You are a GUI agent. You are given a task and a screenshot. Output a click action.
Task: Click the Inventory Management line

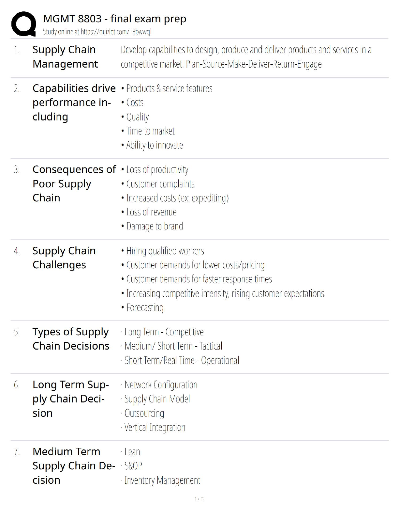point(162,480)
